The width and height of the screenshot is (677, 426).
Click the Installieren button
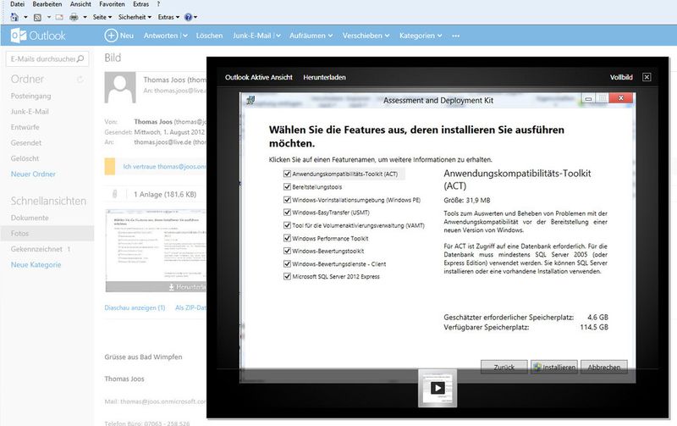point(554,367)
